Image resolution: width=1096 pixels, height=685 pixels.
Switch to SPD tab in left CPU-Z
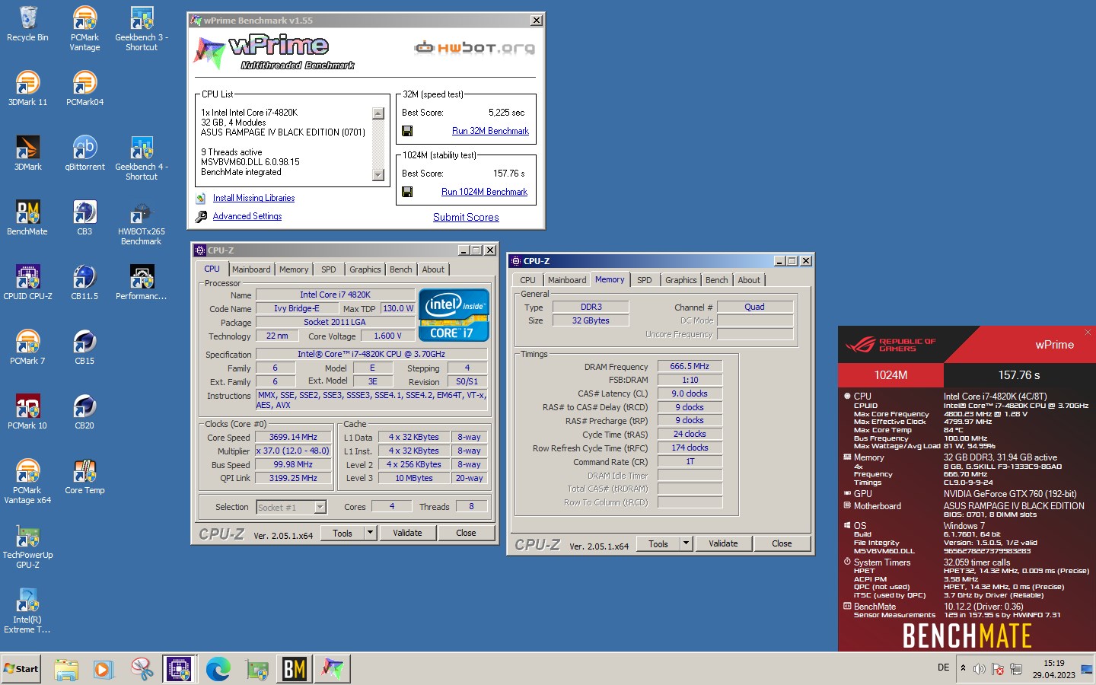(328, 269)
